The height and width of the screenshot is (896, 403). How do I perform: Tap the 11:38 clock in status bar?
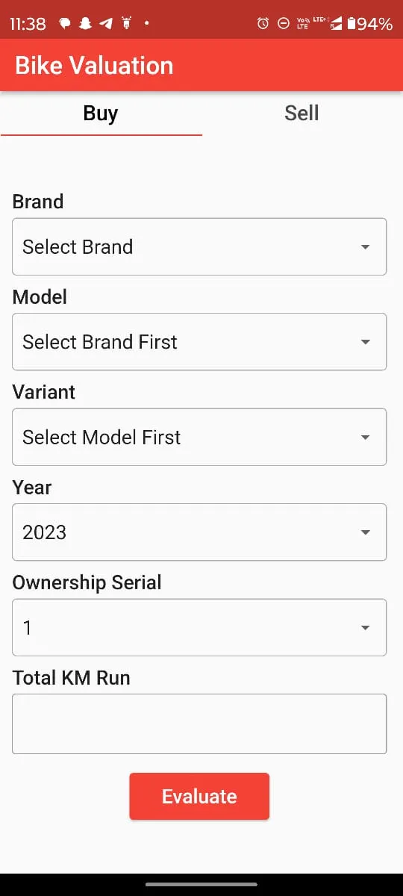pyautogui.click(x=28, y=24)
